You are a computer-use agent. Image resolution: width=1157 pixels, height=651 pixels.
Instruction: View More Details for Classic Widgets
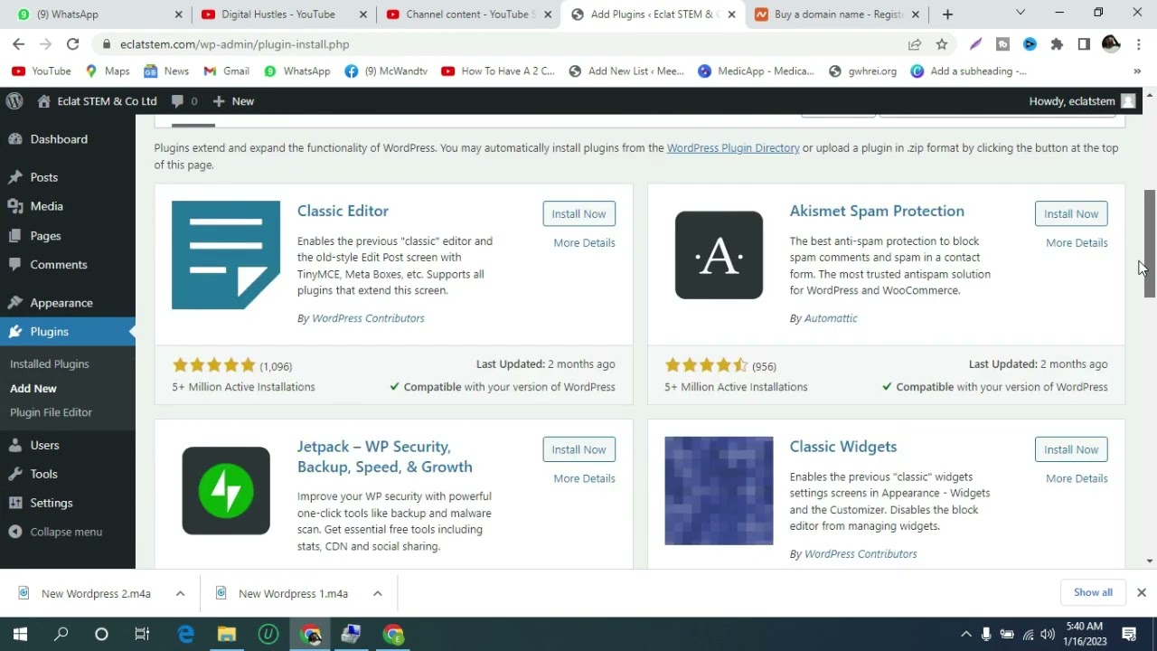click(x=1077, y=479)
